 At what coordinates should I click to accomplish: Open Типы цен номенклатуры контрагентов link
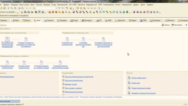79,77
